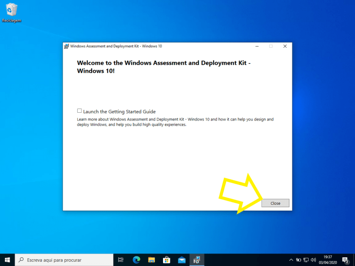This screenshot has height=266, width=355.
Task: Expand hidden system tray icons chevron
Action: [x=291, y=260]
